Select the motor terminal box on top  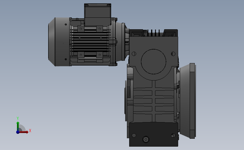[98, 14]
